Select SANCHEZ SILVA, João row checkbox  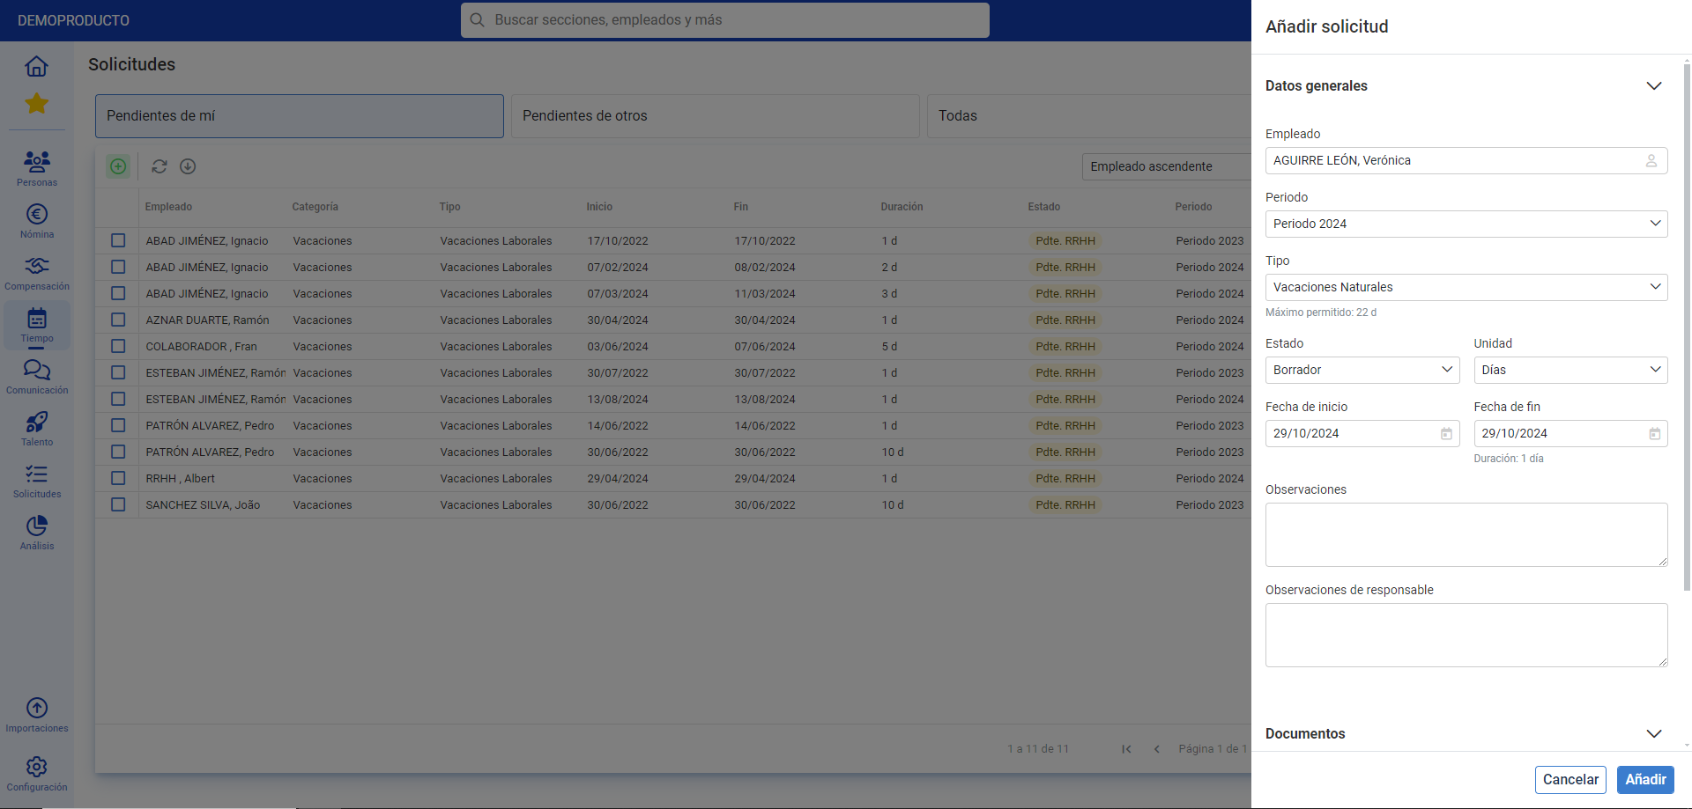point(118,504)
